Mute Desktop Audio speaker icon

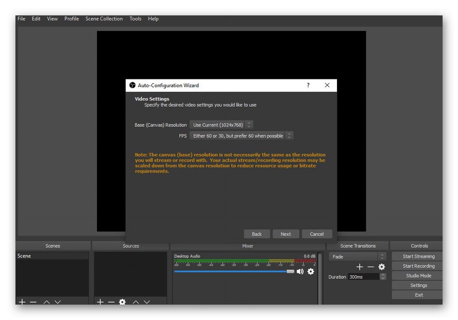tap(300, 271)
